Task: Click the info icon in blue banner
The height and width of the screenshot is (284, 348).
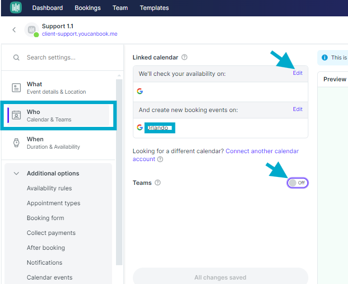Action: pos(325,57)
